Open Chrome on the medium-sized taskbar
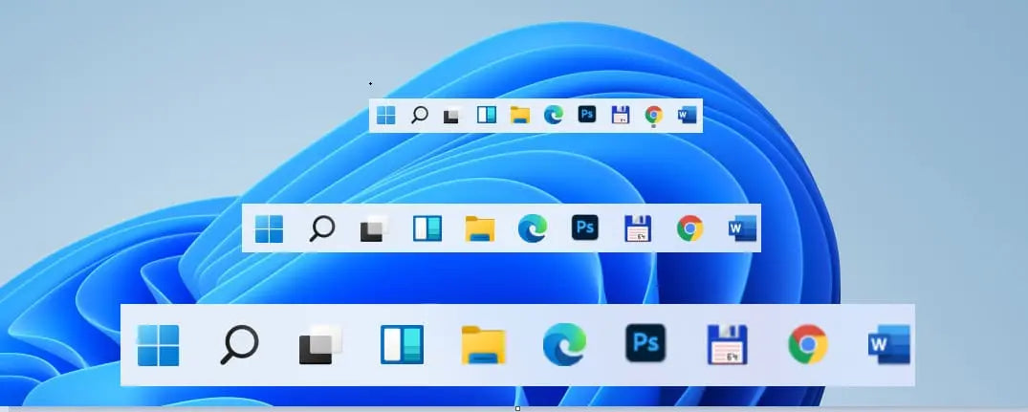The image size is (1028, 412). coord(689,228)
